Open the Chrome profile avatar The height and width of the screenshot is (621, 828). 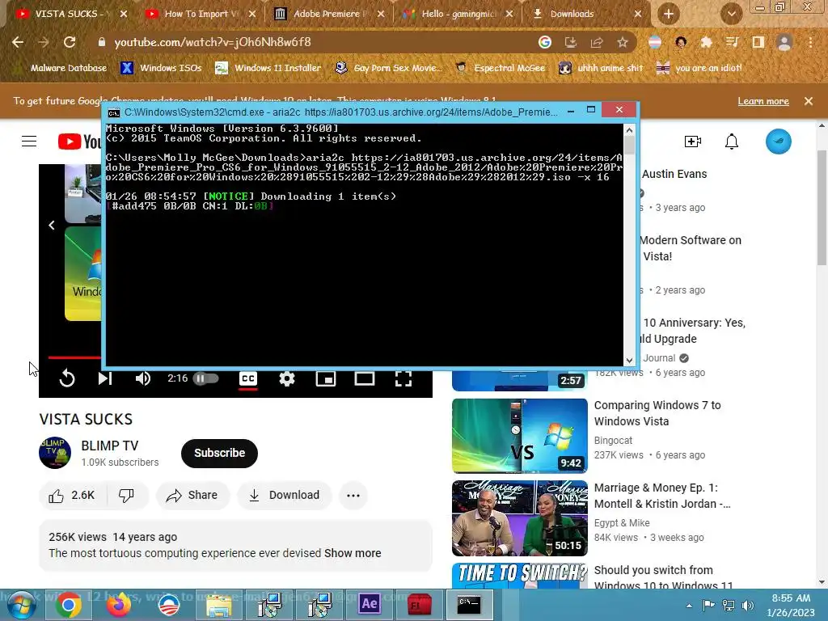coord(784,42)
